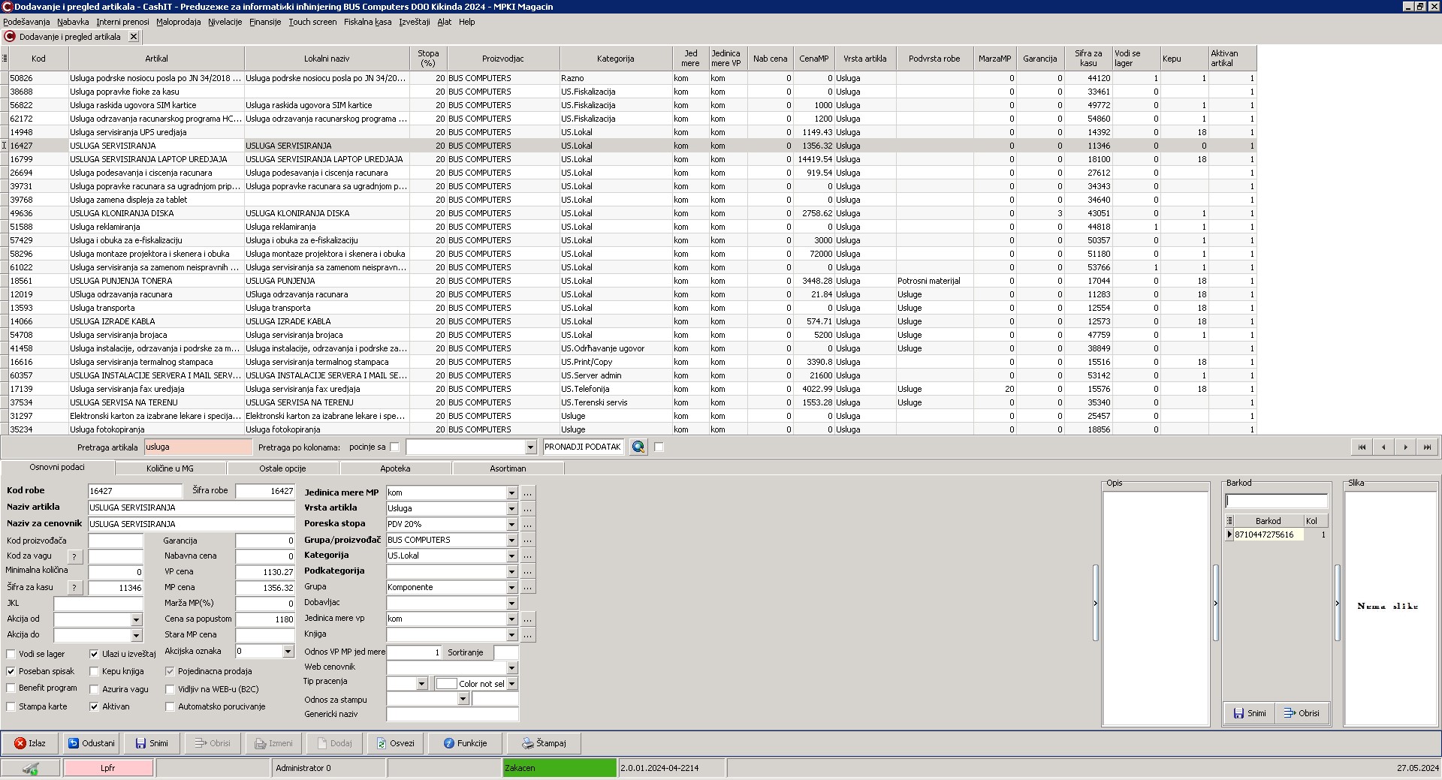The height and width of the screenshot is (780, 1442).
Task: Open the ellipsis button next to Kategorija
Action: pos(528,556)
